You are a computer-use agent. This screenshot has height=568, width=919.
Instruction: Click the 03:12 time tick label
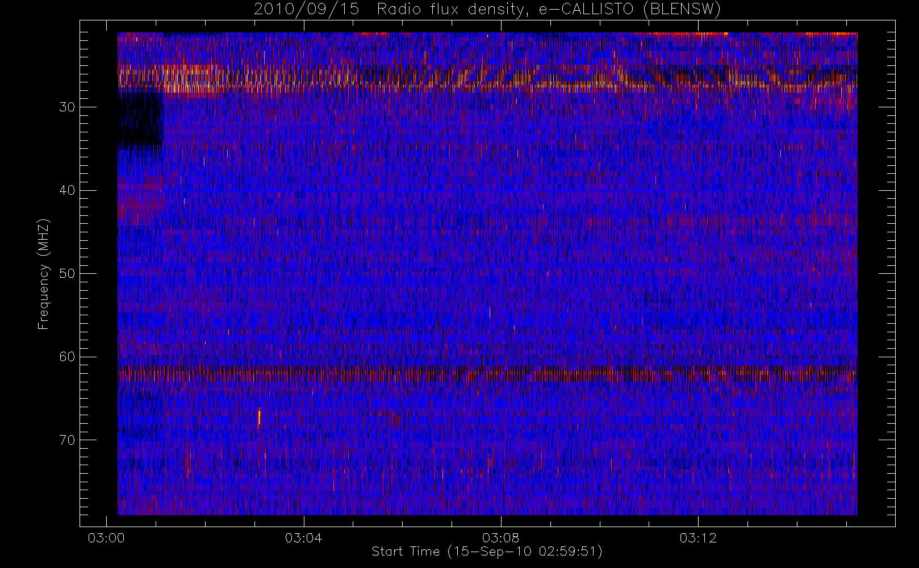[x=698, y=538]
